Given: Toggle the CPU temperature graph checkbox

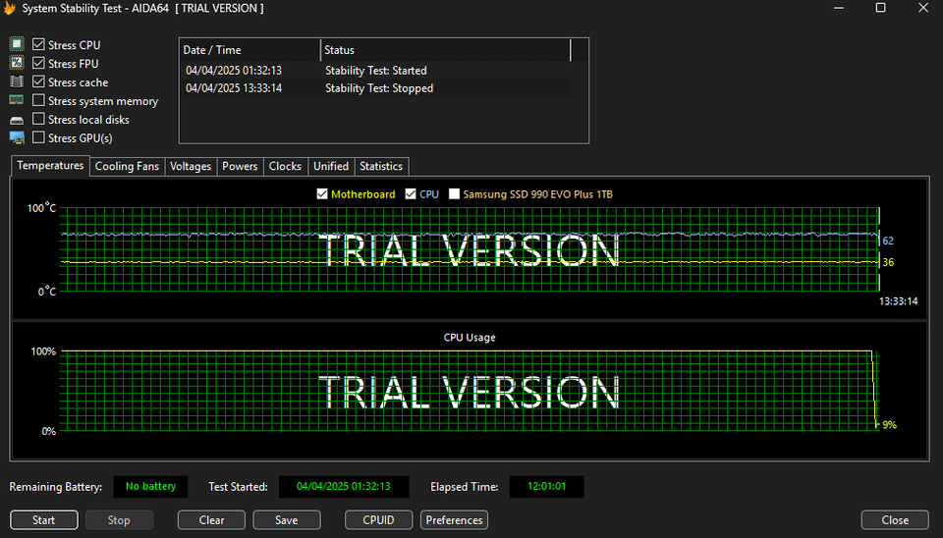Looking at the screenshot, I should coord(411,194).
